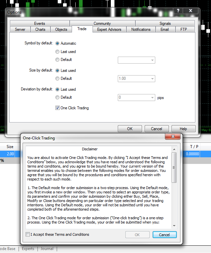
Task: Close the Options dialog window
Action: click(x=190, y=11)
